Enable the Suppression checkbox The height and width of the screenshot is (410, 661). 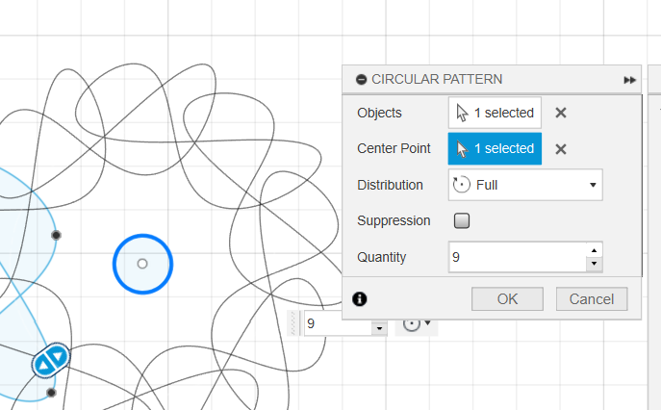coord(462,220)
